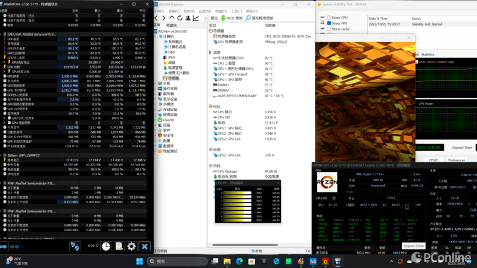Expand GPU D3D 使用率 row in HWiNFO
Screen dimensions: 477x268
(4, 118)
